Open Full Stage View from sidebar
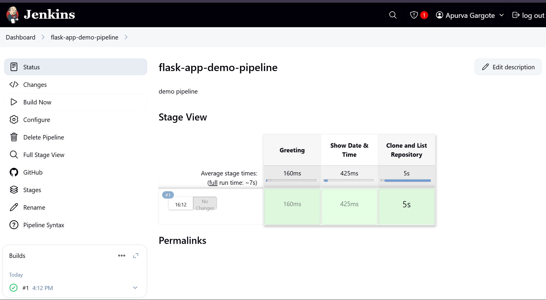546x300 pixels. [76, 155]
